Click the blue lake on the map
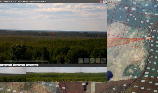Viewport: 158px width, 93px height. click(x=110, y=75)
